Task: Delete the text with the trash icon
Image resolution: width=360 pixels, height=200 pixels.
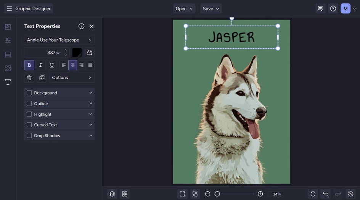Action: [x=29, y=78]
